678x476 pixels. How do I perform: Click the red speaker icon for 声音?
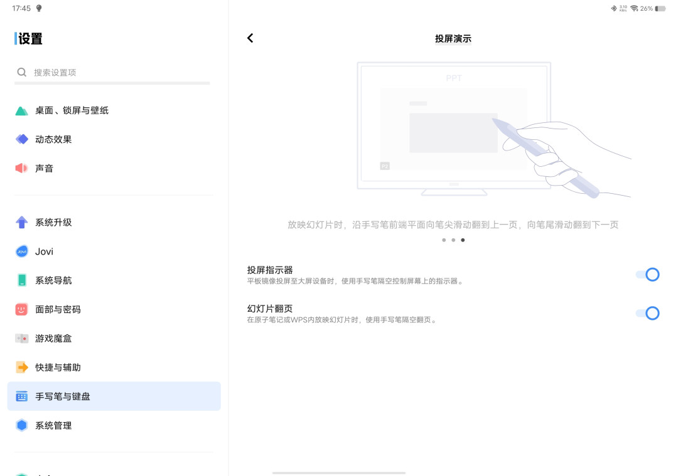(21, 168)
